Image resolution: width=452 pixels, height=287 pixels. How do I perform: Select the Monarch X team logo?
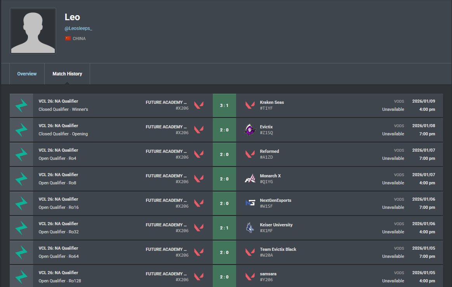pos(250,179)
